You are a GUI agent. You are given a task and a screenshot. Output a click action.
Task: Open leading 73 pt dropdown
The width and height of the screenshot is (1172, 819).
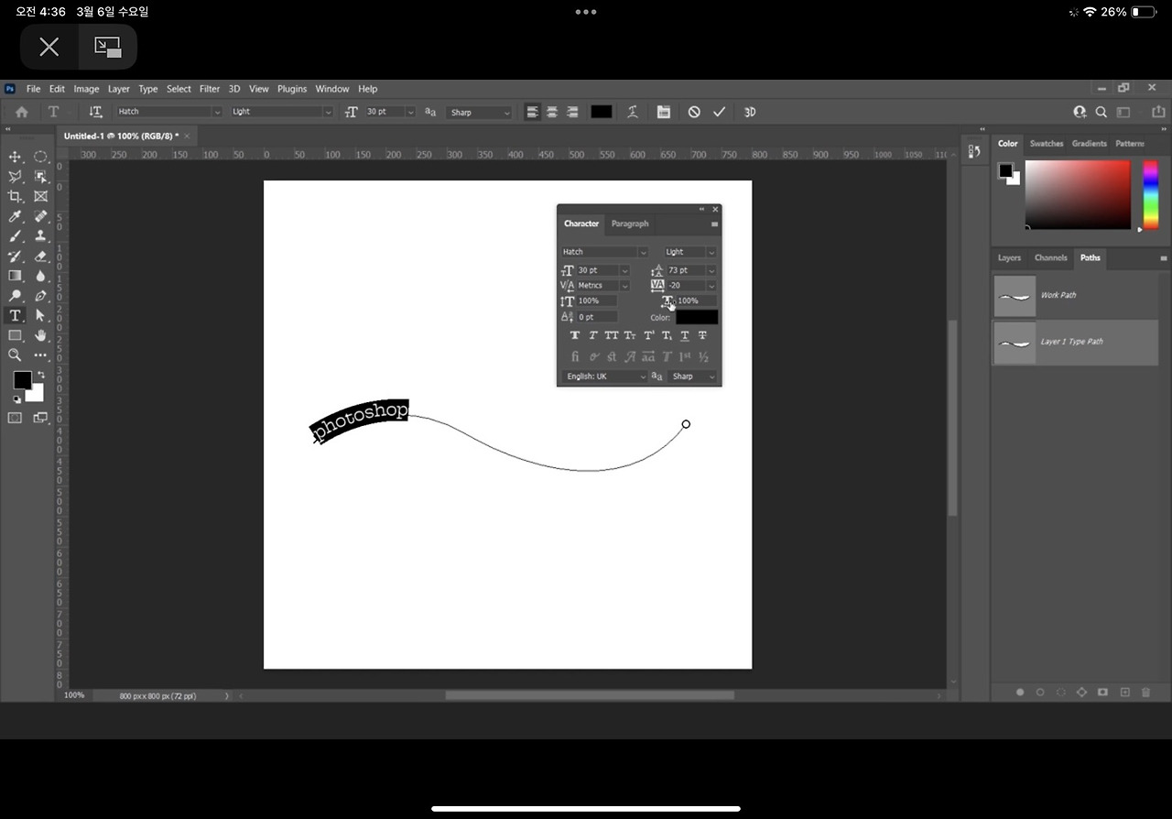point(711,270)
